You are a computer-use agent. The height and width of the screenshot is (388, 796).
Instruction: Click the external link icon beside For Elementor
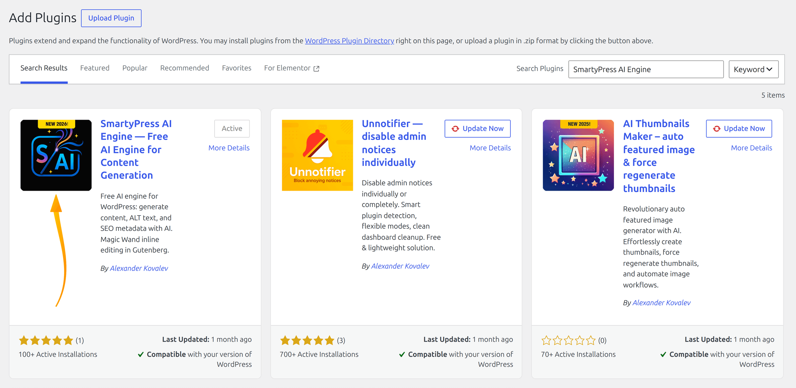316,69
